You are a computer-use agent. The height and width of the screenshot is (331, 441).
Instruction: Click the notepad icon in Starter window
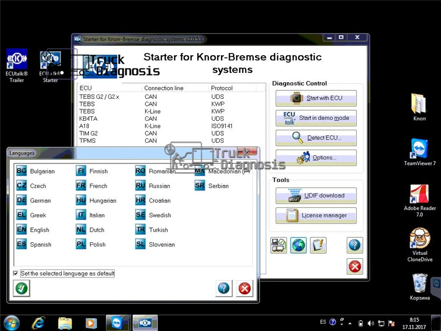(x=318, y=245)
